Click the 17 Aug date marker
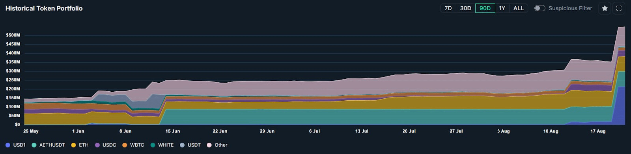Image resolution: width=631 pixels, height=154 pixels. pos(598,131)
